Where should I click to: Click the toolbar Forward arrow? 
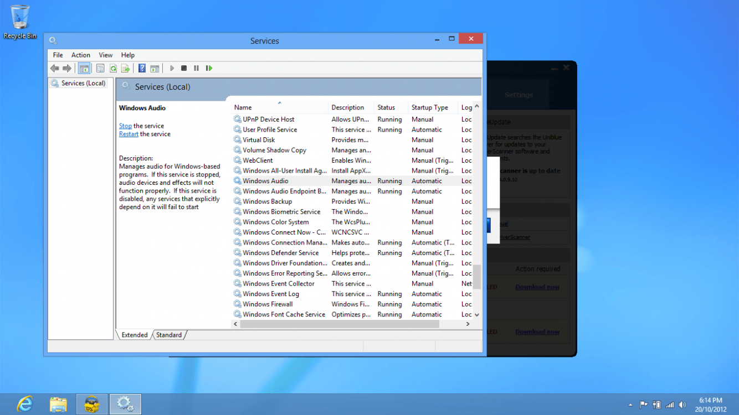coord(67,68)
